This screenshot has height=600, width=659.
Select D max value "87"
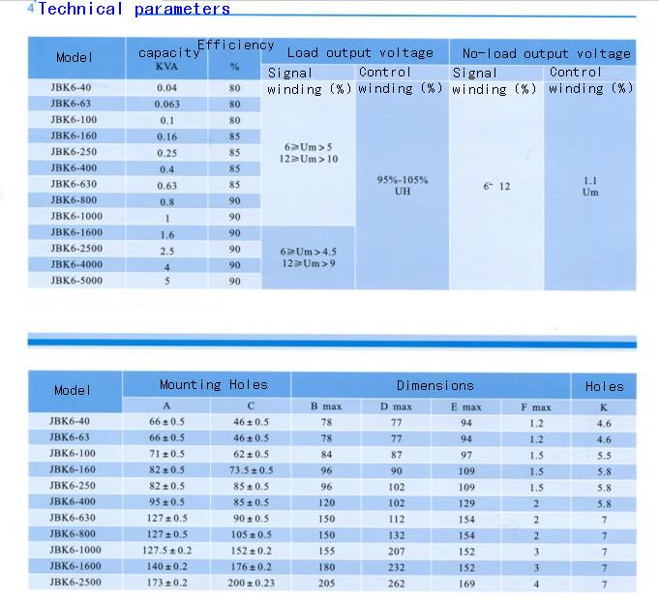[397, 455]
